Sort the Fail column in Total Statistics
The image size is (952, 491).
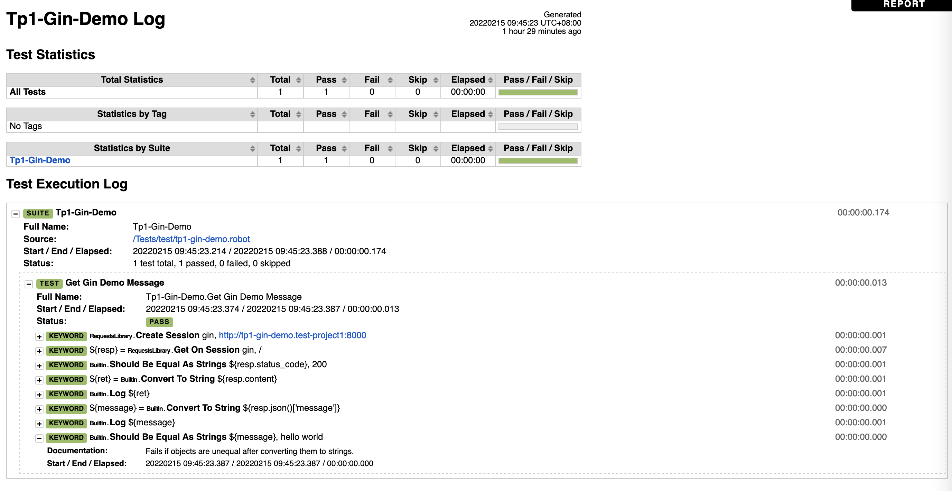pyautogui.click(x=390, y=80)
